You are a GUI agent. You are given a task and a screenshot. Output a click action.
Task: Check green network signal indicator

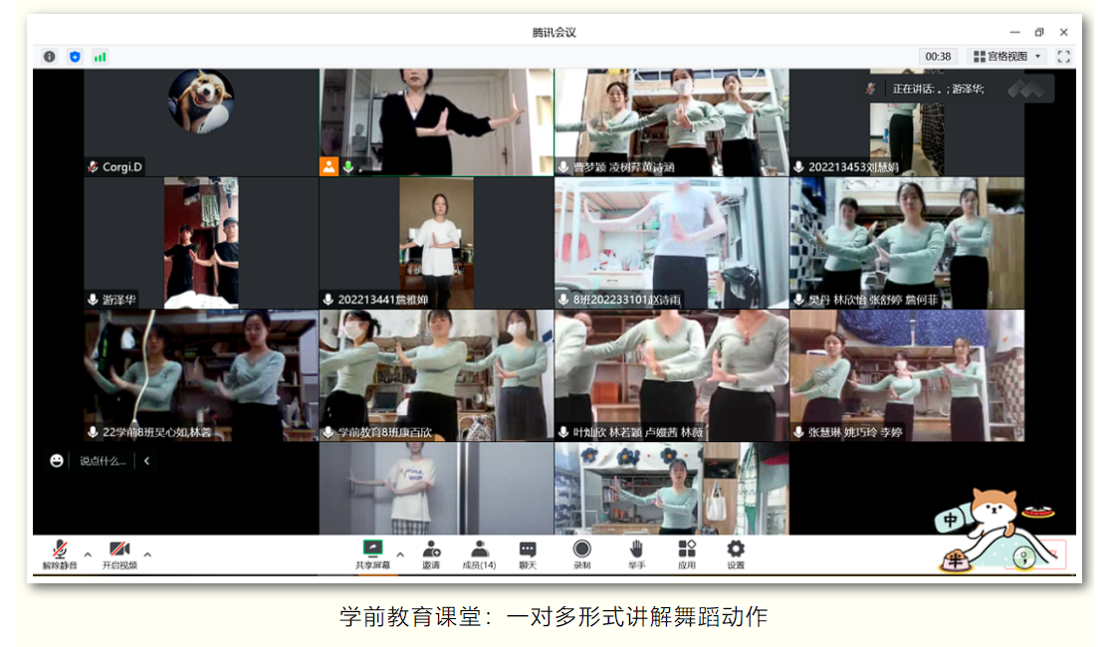(100, 57)
